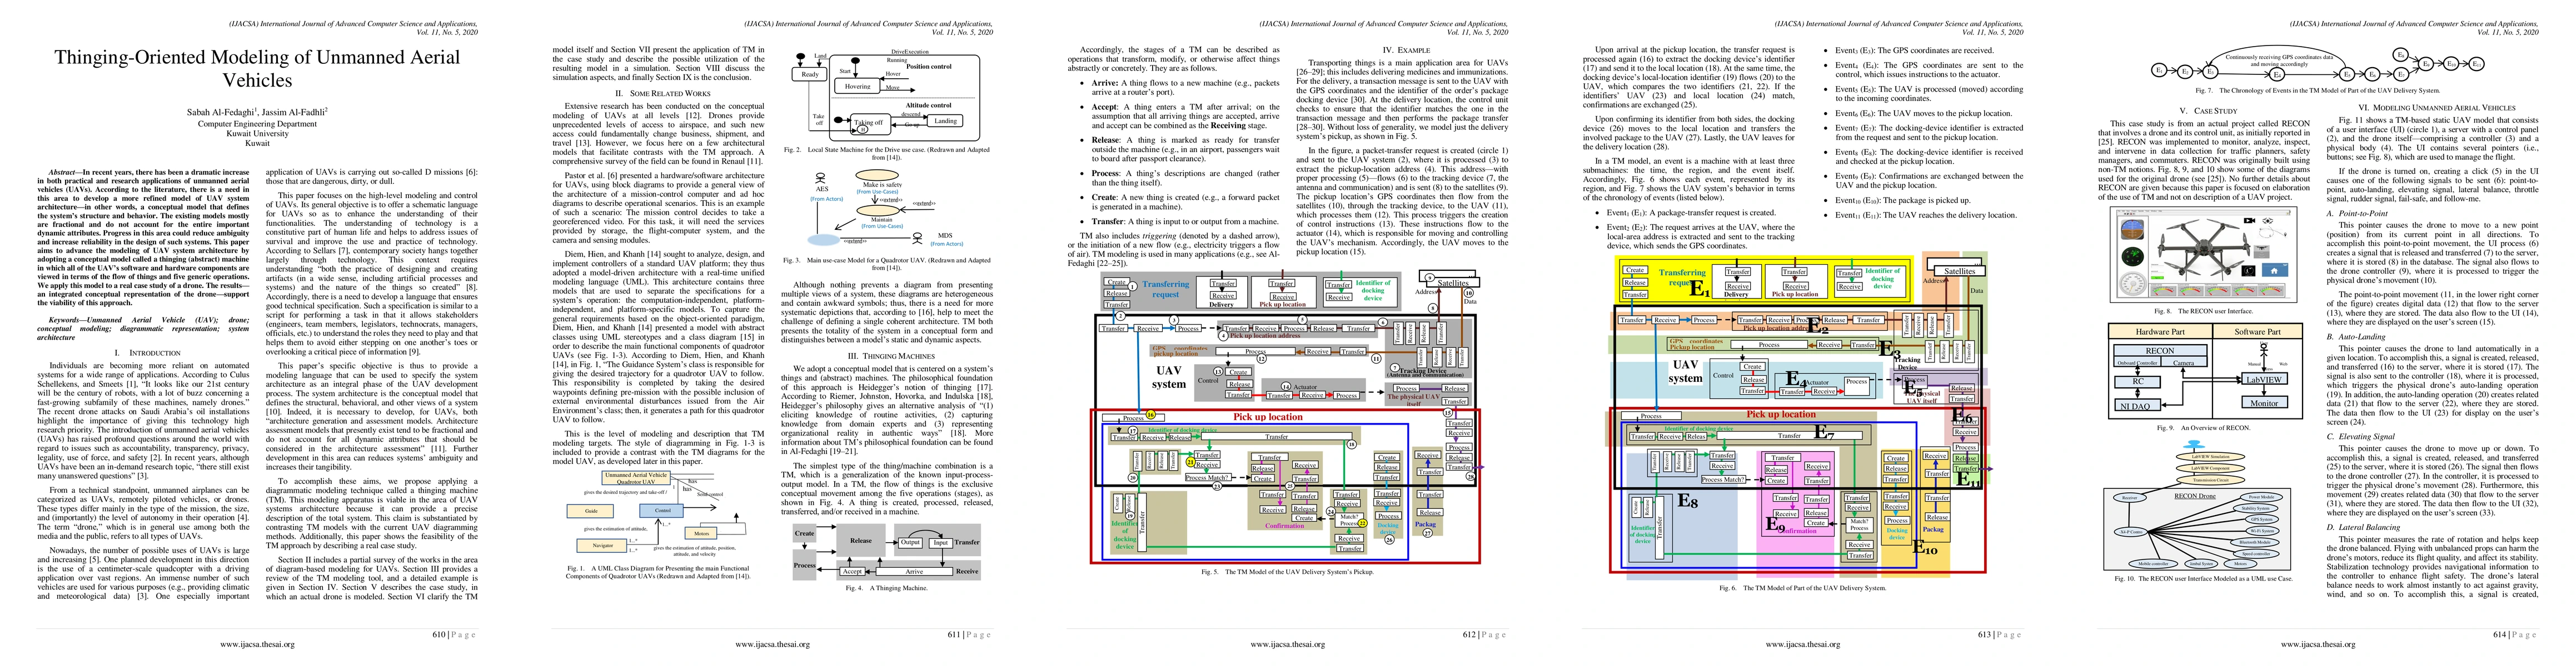Click the LabVIEW box in Fig. 9
Screen dimensions: 2576x666
pyautogui.click(x=2264, y=380)
